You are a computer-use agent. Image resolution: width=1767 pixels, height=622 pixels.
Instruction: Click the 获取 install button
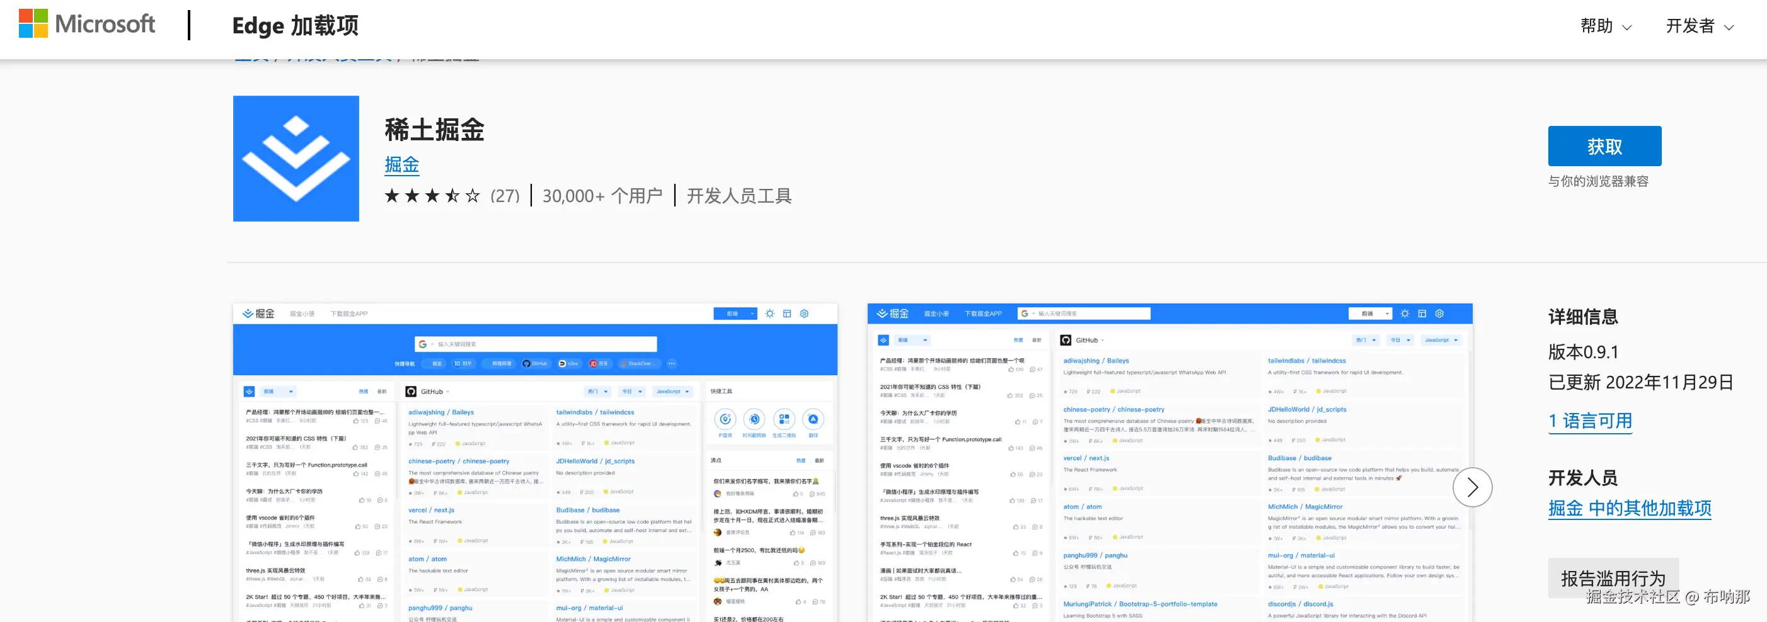point(1604,145)
